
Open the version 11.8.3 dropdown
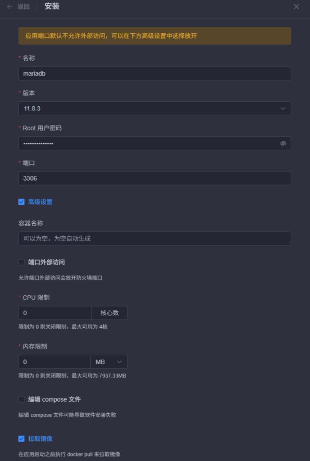(x=149, y=108)
